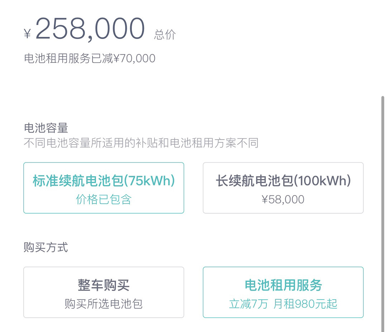Image resolution: width=387 pixels, height=332 pixels.
Task: Click the (100kWh) capacity text
Action: (322, 181)
